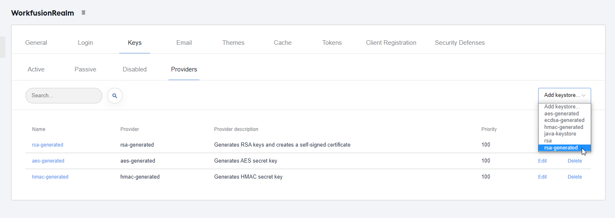Open the rsa-generated provider link

point(48,145)
